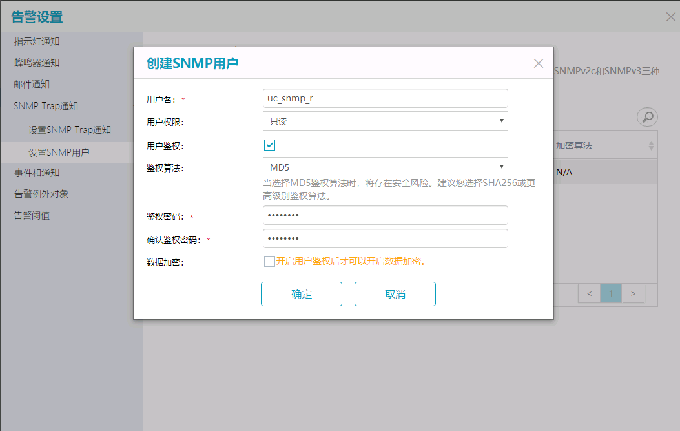Enable the 数据加密 checkbox
The width and height of the screenshot is (680, 431).
point(269,261)
